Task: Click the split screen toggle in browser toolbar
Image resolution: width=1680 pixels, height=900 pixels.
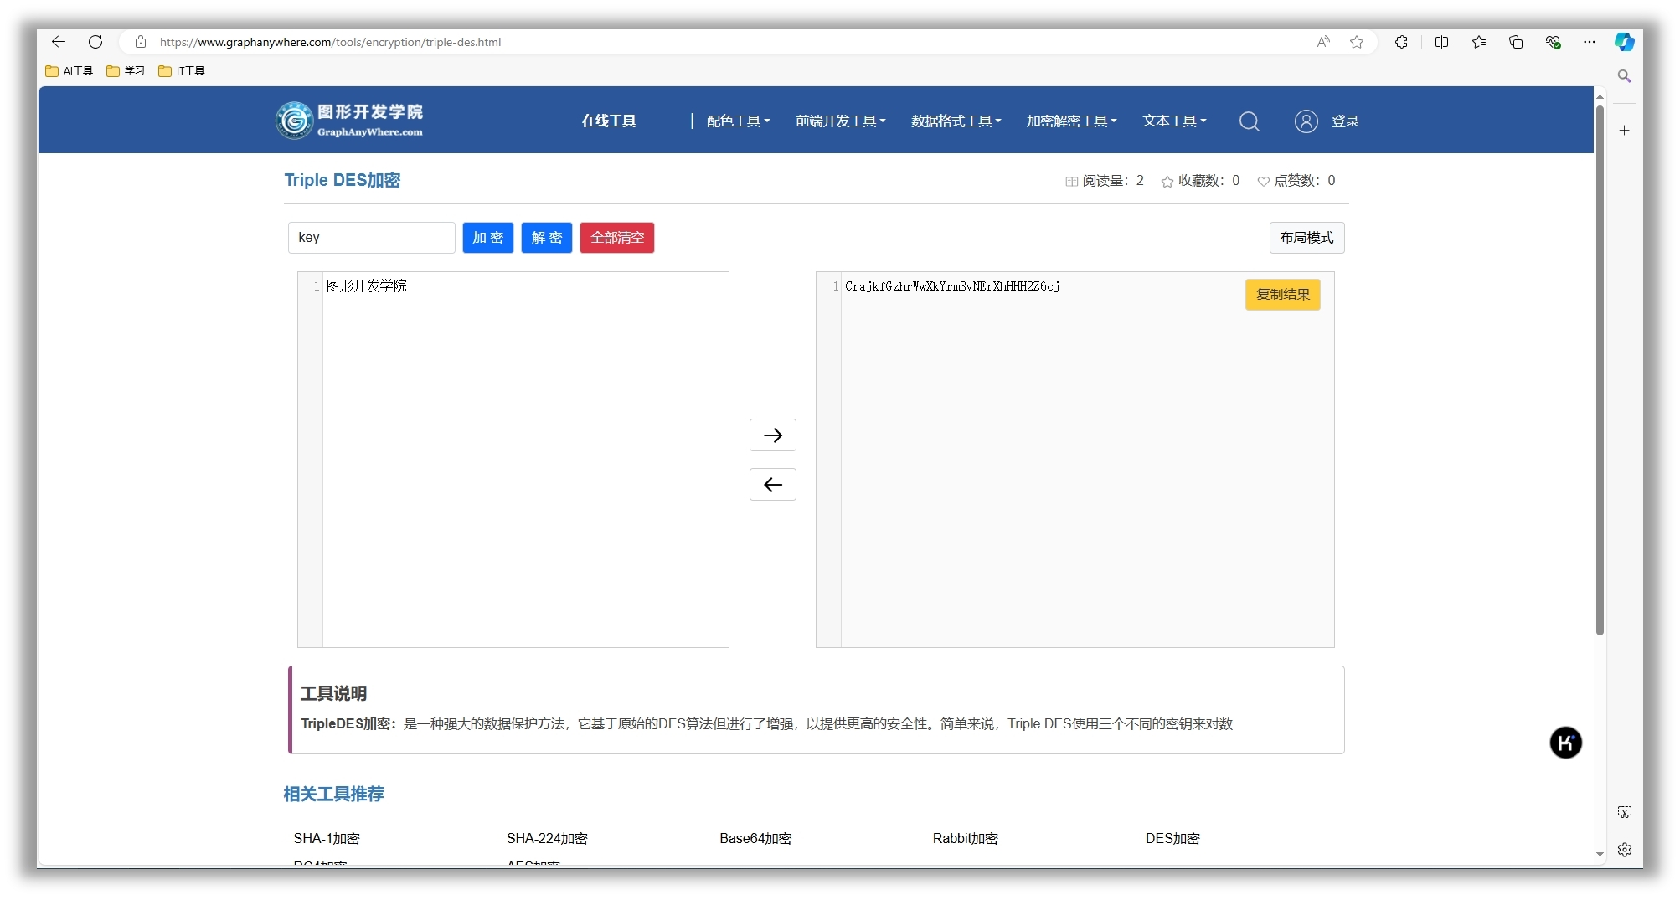Action: [x=1441, y=42]
